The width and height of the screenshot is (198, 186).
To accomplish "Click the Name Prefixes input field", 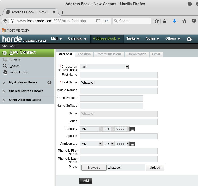I will pos(111,98).
